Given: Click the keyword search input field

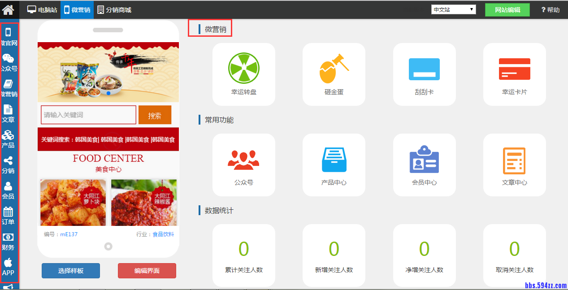Looking at the screenshot, I should pyautogui.click(x=88, y=115).
